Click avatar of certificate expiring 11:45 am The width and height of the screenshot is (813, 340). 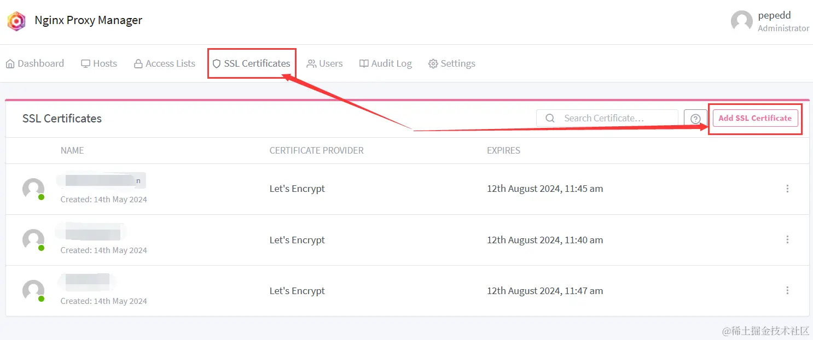(33, 189)
